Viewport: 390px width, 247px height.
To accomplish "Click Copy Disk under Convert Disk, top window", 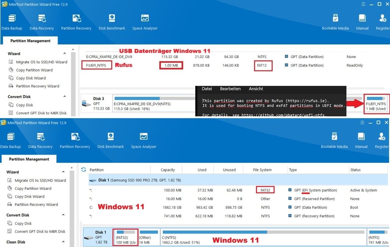I will (x=21, y=105).
